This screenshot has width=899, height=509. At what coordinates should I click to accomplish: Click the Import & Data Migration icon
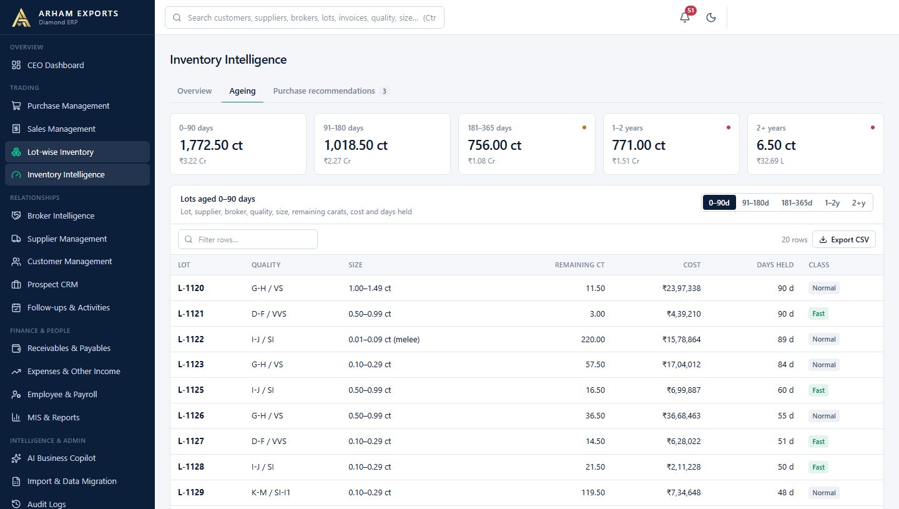16,482
